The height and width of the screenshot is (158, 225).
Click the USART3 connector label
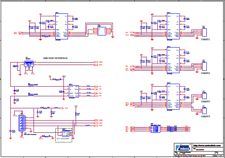[x=205, y=117]
